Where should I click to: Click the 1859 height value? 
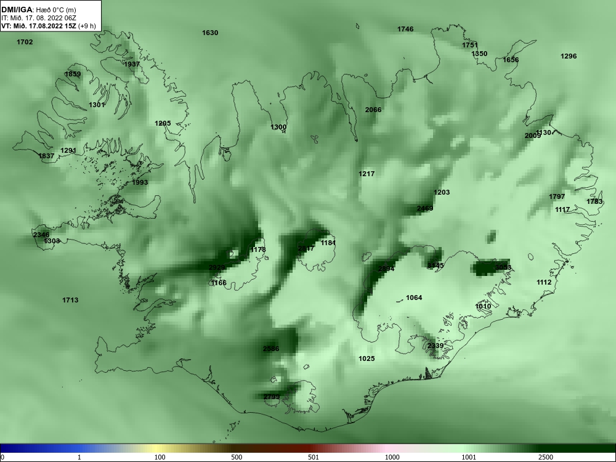pos(73,75)
